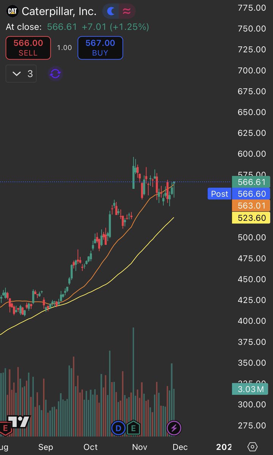Tap the green E earnings marker near November
The width and height of the screenshot is (273, 455).
click(x=133, y=428)
